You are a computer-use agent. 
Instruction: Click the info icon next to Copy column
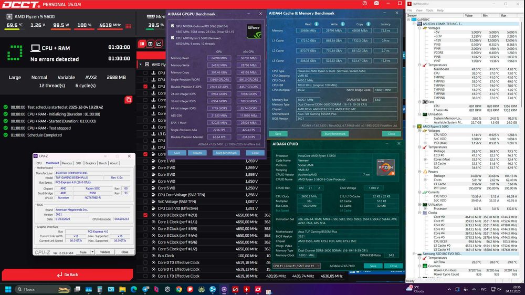pos(369,24)
